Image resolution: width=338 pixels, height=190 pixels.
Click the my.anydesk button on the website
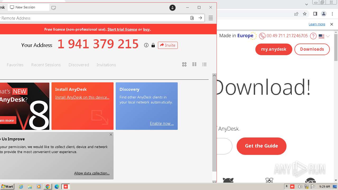point(274,49)
